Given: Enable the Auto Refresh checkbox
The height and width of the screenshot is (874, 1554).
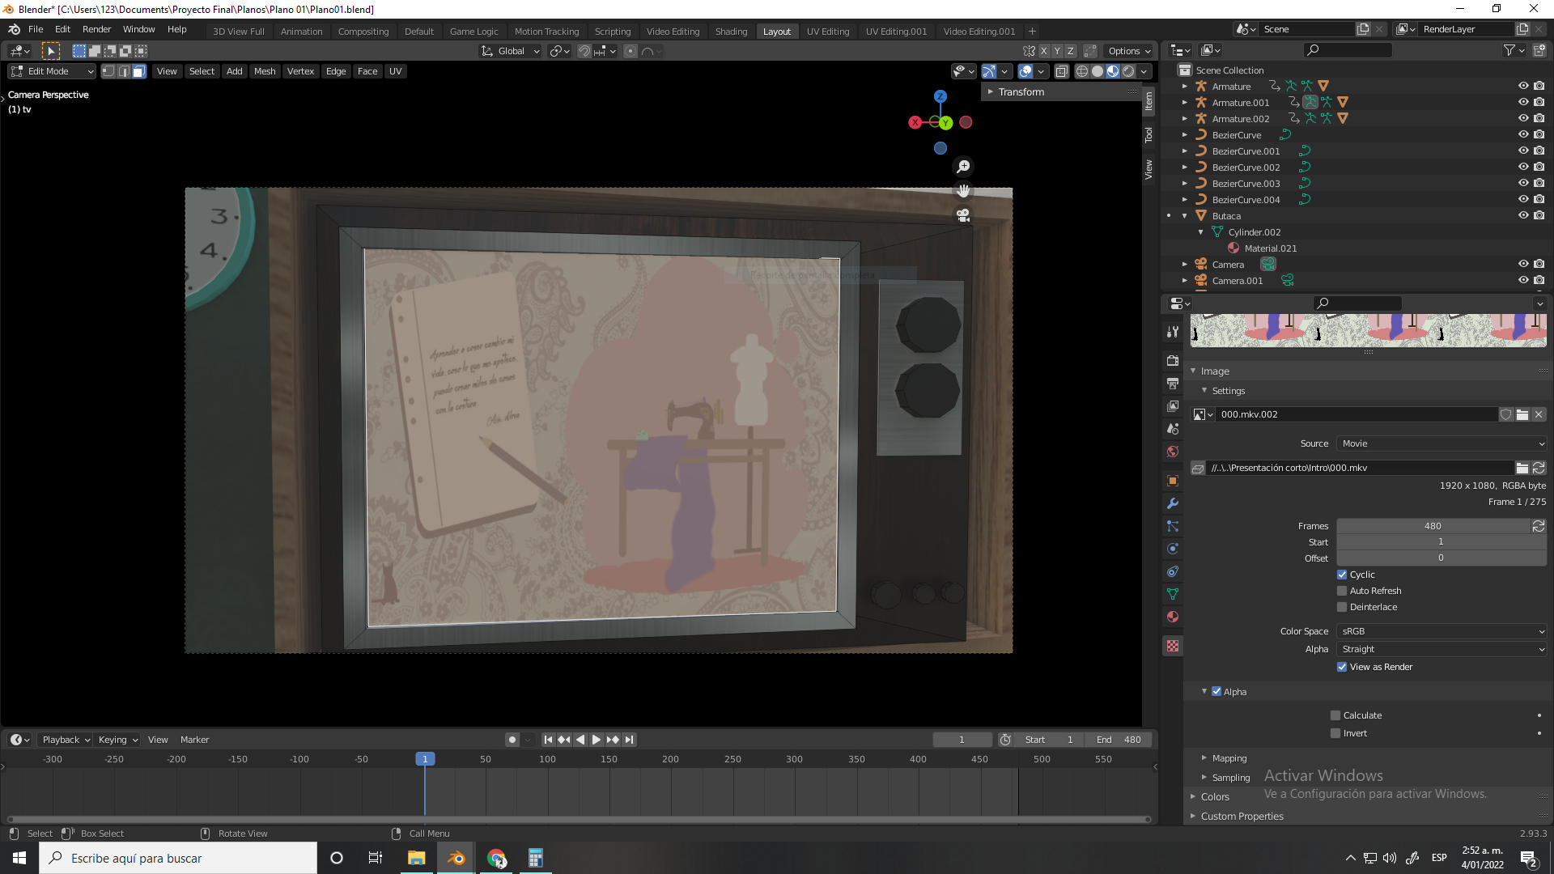Looking at the screenshot, I should coord(1342,591).
